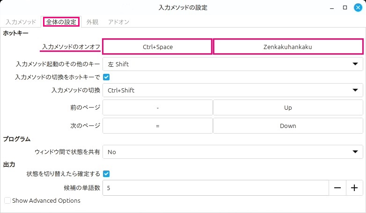366x213 pixels.
Task: Decrease candidate count with minus button
Action: [x=337, y=188]
